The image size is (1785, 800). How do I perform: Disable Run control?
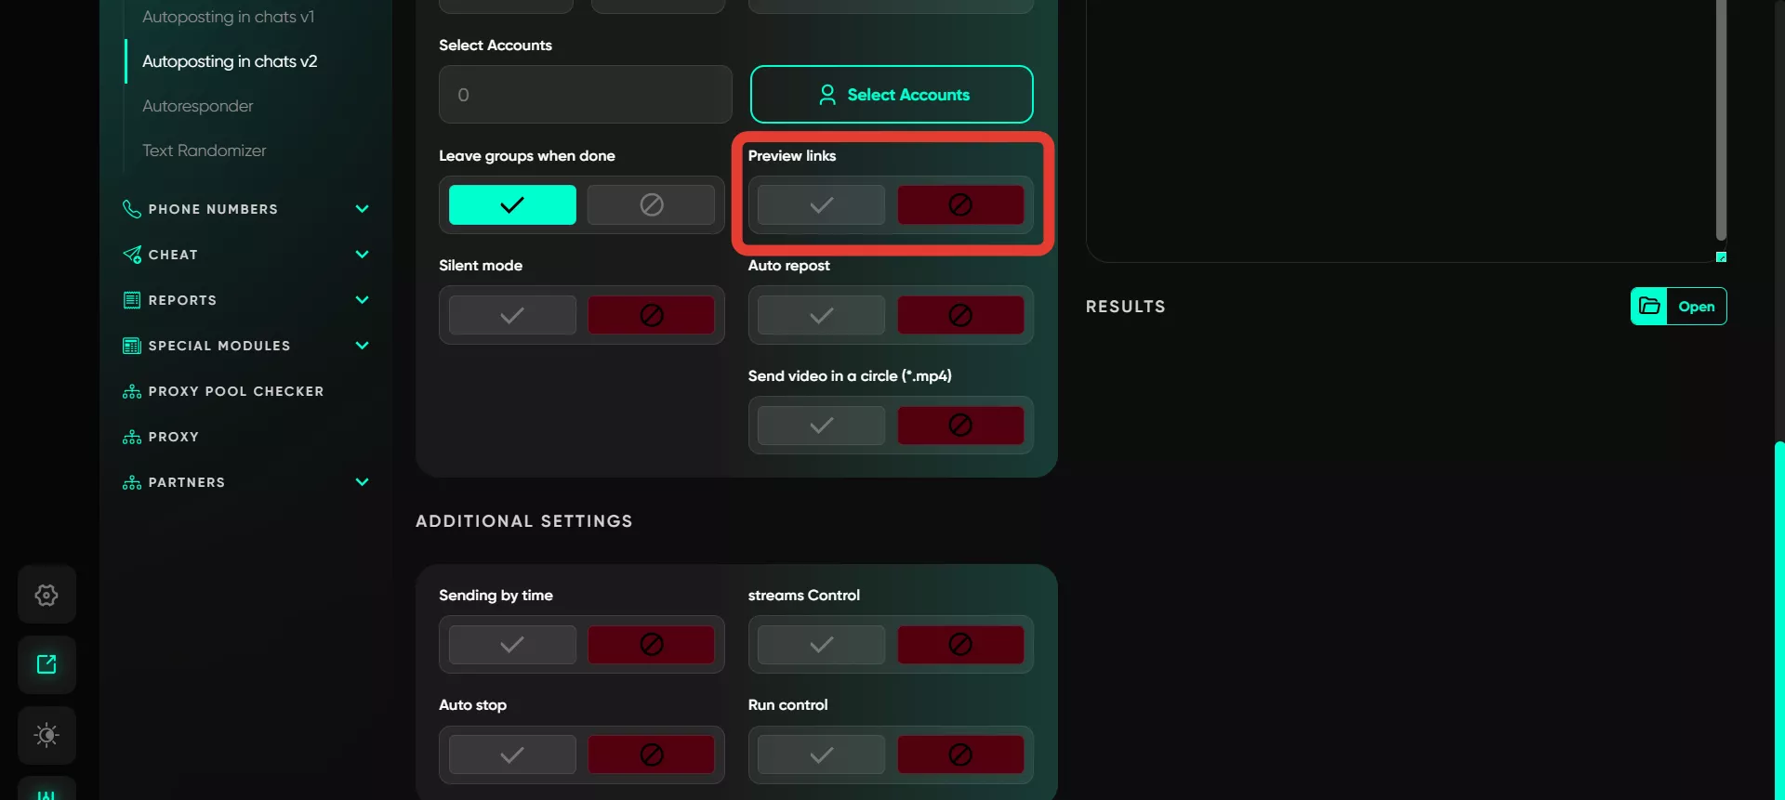point(960,754)
